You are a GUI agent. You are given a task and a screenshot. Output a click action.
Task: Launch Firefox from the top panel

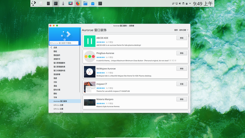(78, 3)
